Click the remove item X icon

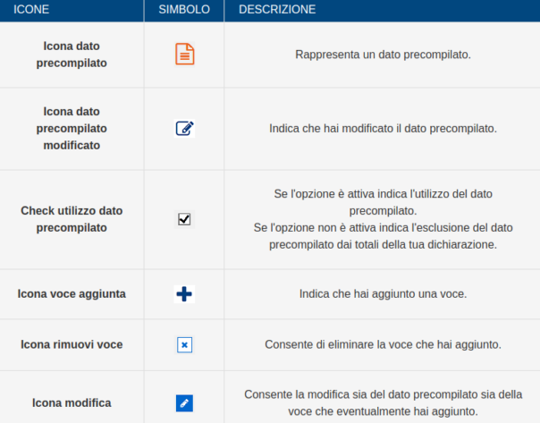[x=184, y=344]
